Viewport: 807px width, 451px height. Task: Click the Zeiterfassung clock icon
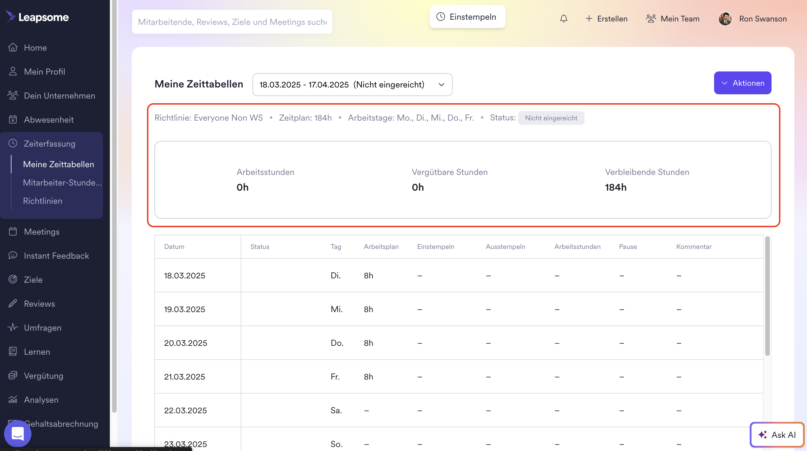[x=13, y=143]
